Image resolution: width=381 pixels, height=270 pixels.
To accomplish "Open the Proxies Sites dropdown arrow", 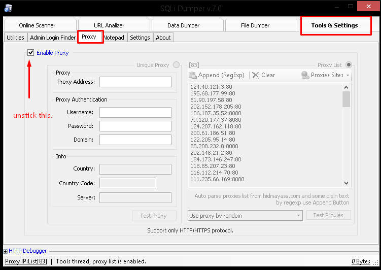I will click(x=348, y=75).
